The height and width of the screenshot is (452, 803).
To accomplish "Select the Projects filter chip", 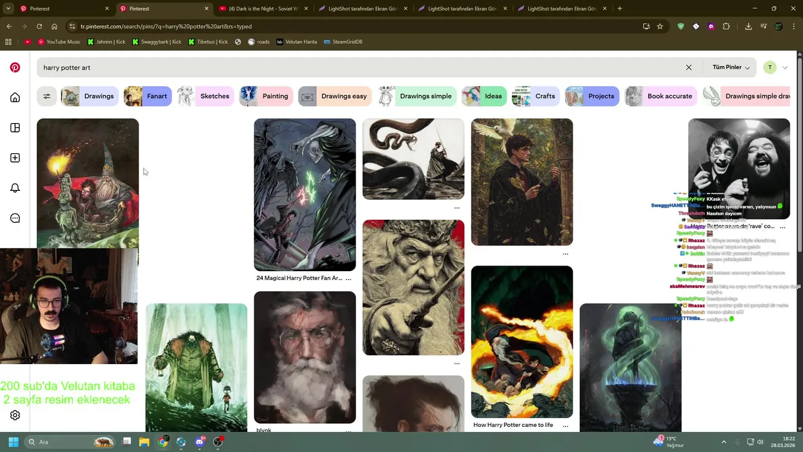I will tap(592, 96).
